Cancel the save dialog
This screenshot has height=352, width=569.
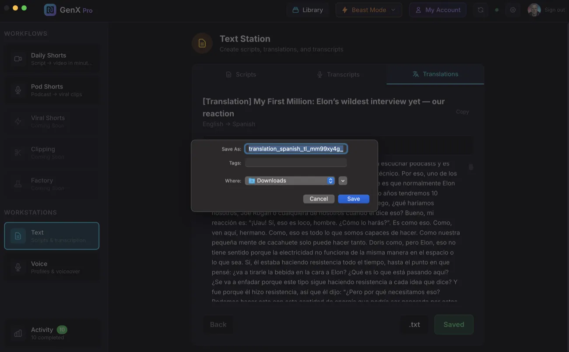point(319,198)
